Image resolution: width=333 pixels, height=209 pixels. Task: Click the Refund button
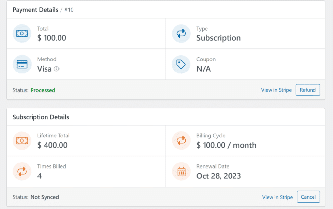(308, 90)
